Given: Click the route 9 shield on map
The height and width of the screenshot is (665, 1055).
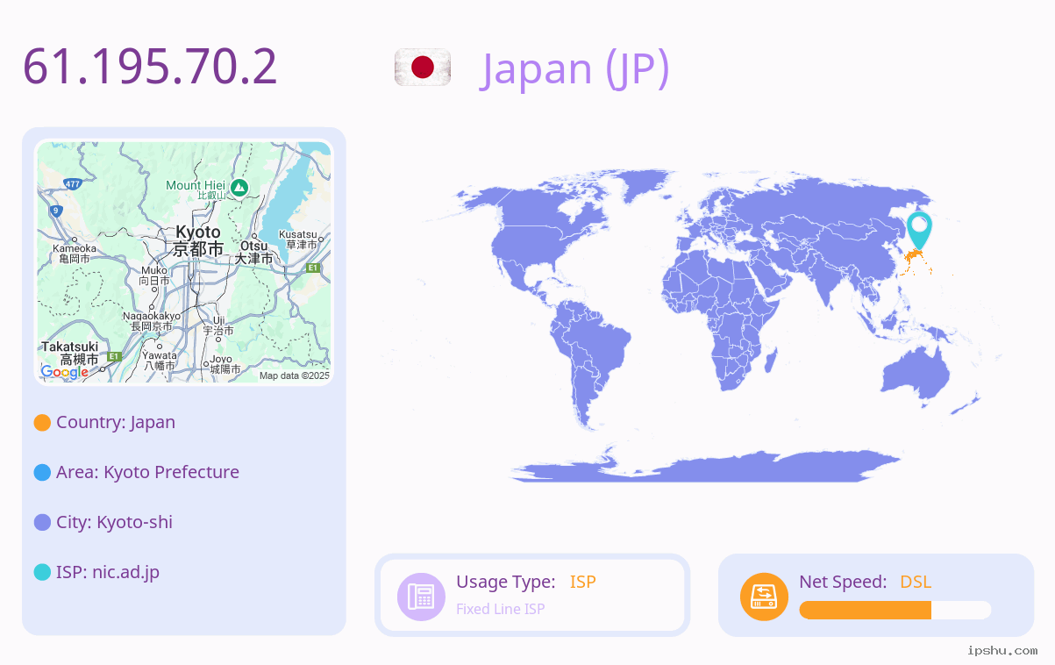Looking at the screenshot, I should [55, 211].
